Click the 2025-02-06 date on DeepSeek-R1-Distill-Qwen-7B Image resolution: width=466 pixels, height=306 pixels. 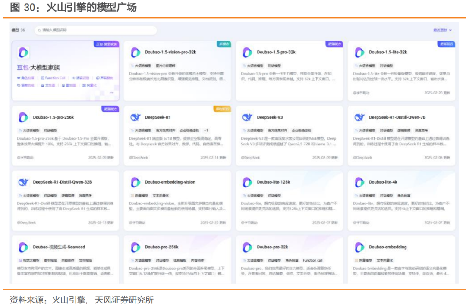click(437, 158)
